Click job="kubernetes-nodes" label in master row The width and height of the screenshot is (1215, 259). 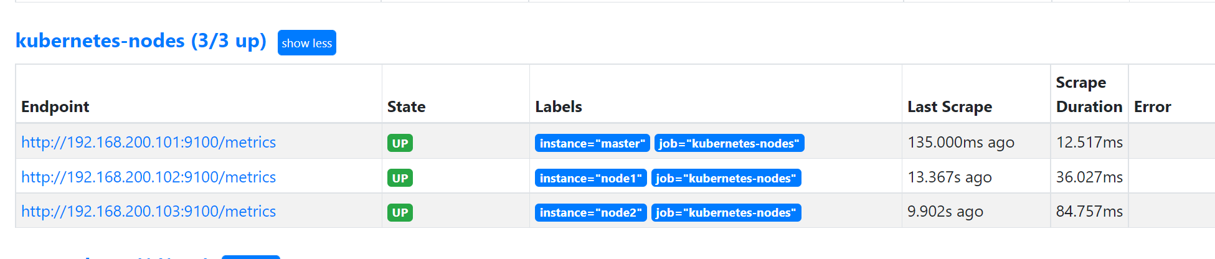(729, 143)
